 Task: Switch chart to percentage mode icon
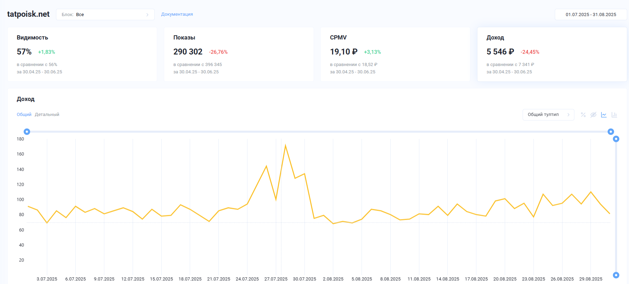click(x=583, y=115)
